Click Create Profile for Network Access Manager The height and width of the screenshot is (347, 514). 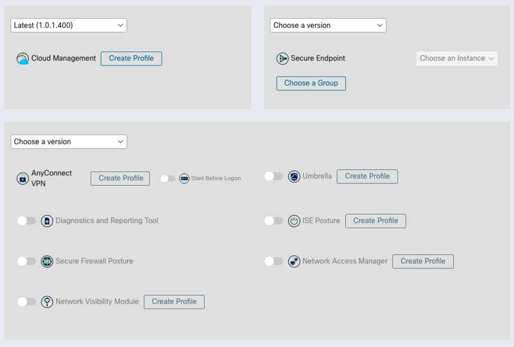[423, 261]
